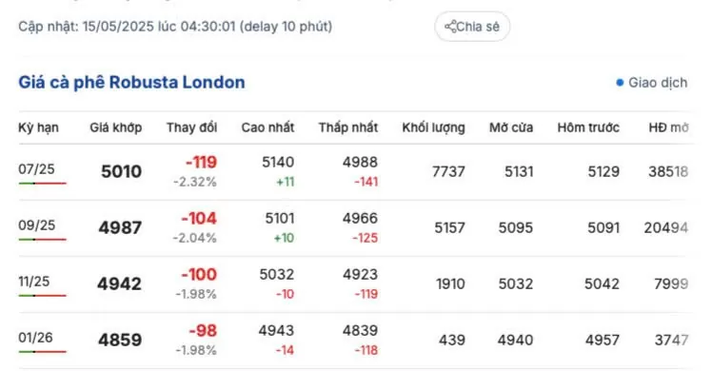Click the 5010 matched price value

pyautogui.click(x=121, y=171)
